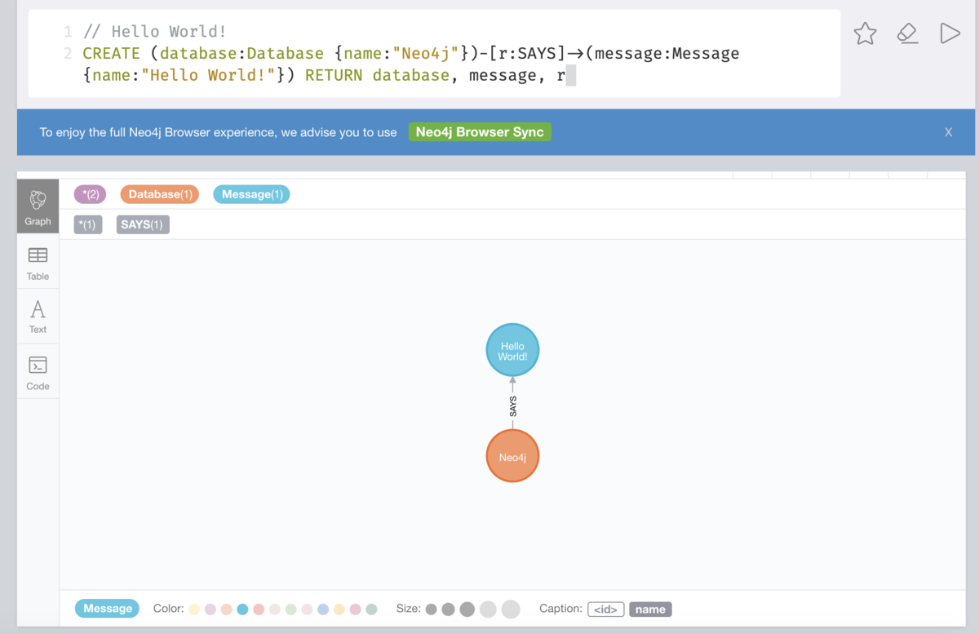Pick the last sage-teal color swatch
This screenshot has height=634, width=979.
371,610
